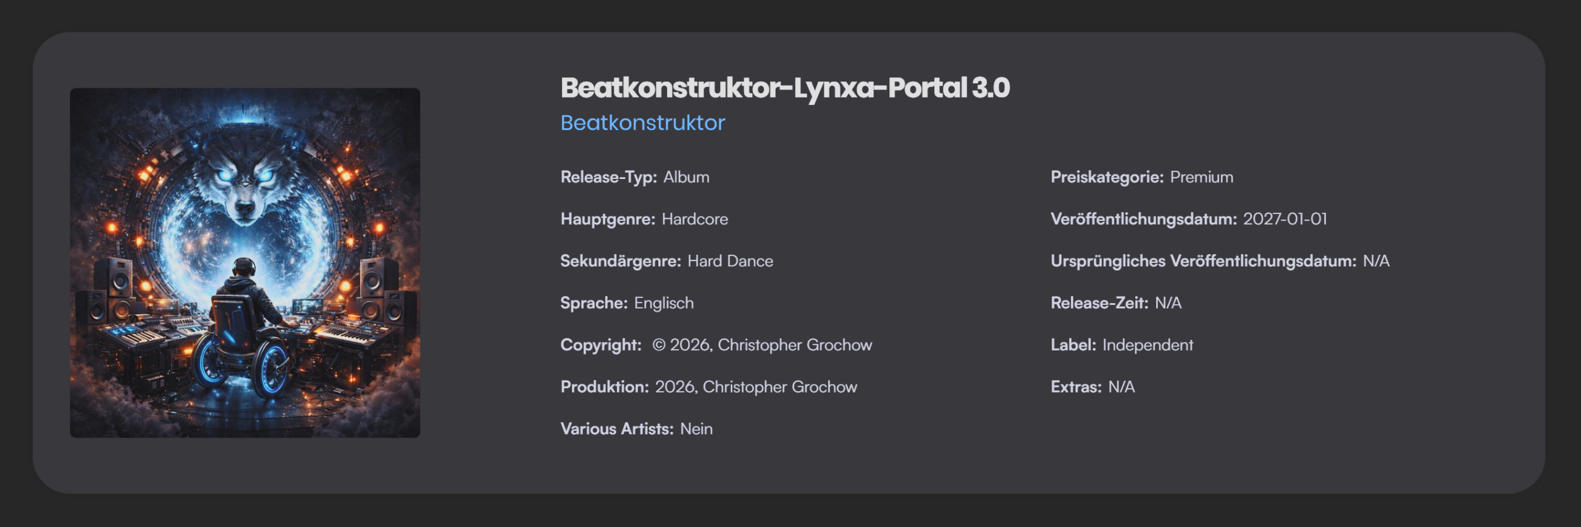The image size is (1581, 527).
Task: Click the Hauptgenre value Hardcore
Action: coord(695,219)
